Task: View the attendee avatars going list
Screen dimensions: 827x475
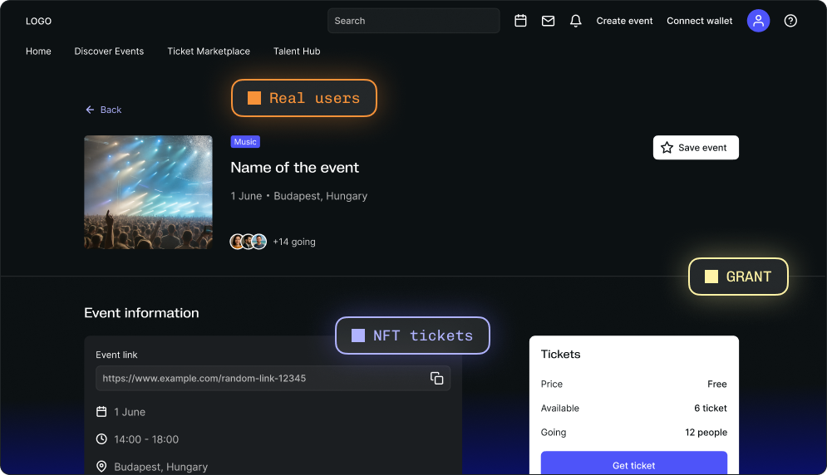Action: (x=248, y=242)
